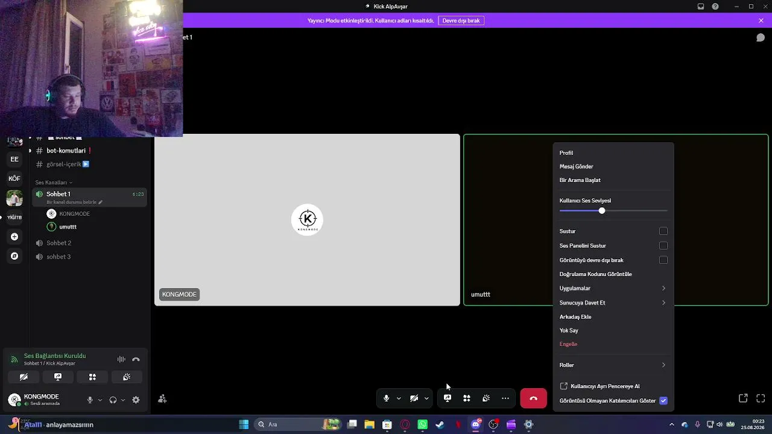Click the Devre dışı bırak button
The width and height of the screenshot is (772, 434).
tap(461, 20)
